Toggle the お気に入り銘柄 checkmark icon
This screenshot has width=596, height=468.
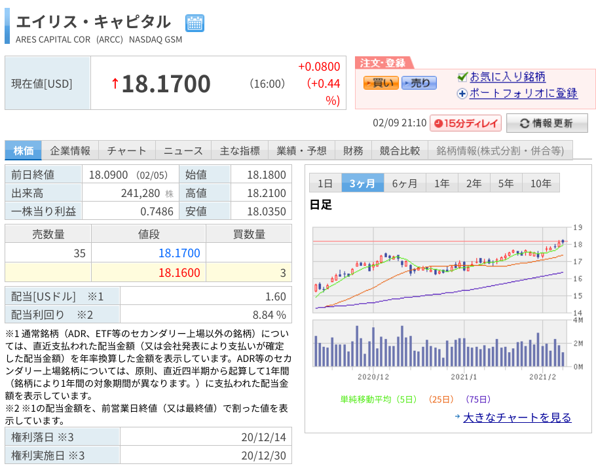pyautogui.click(x=462, y=77)
